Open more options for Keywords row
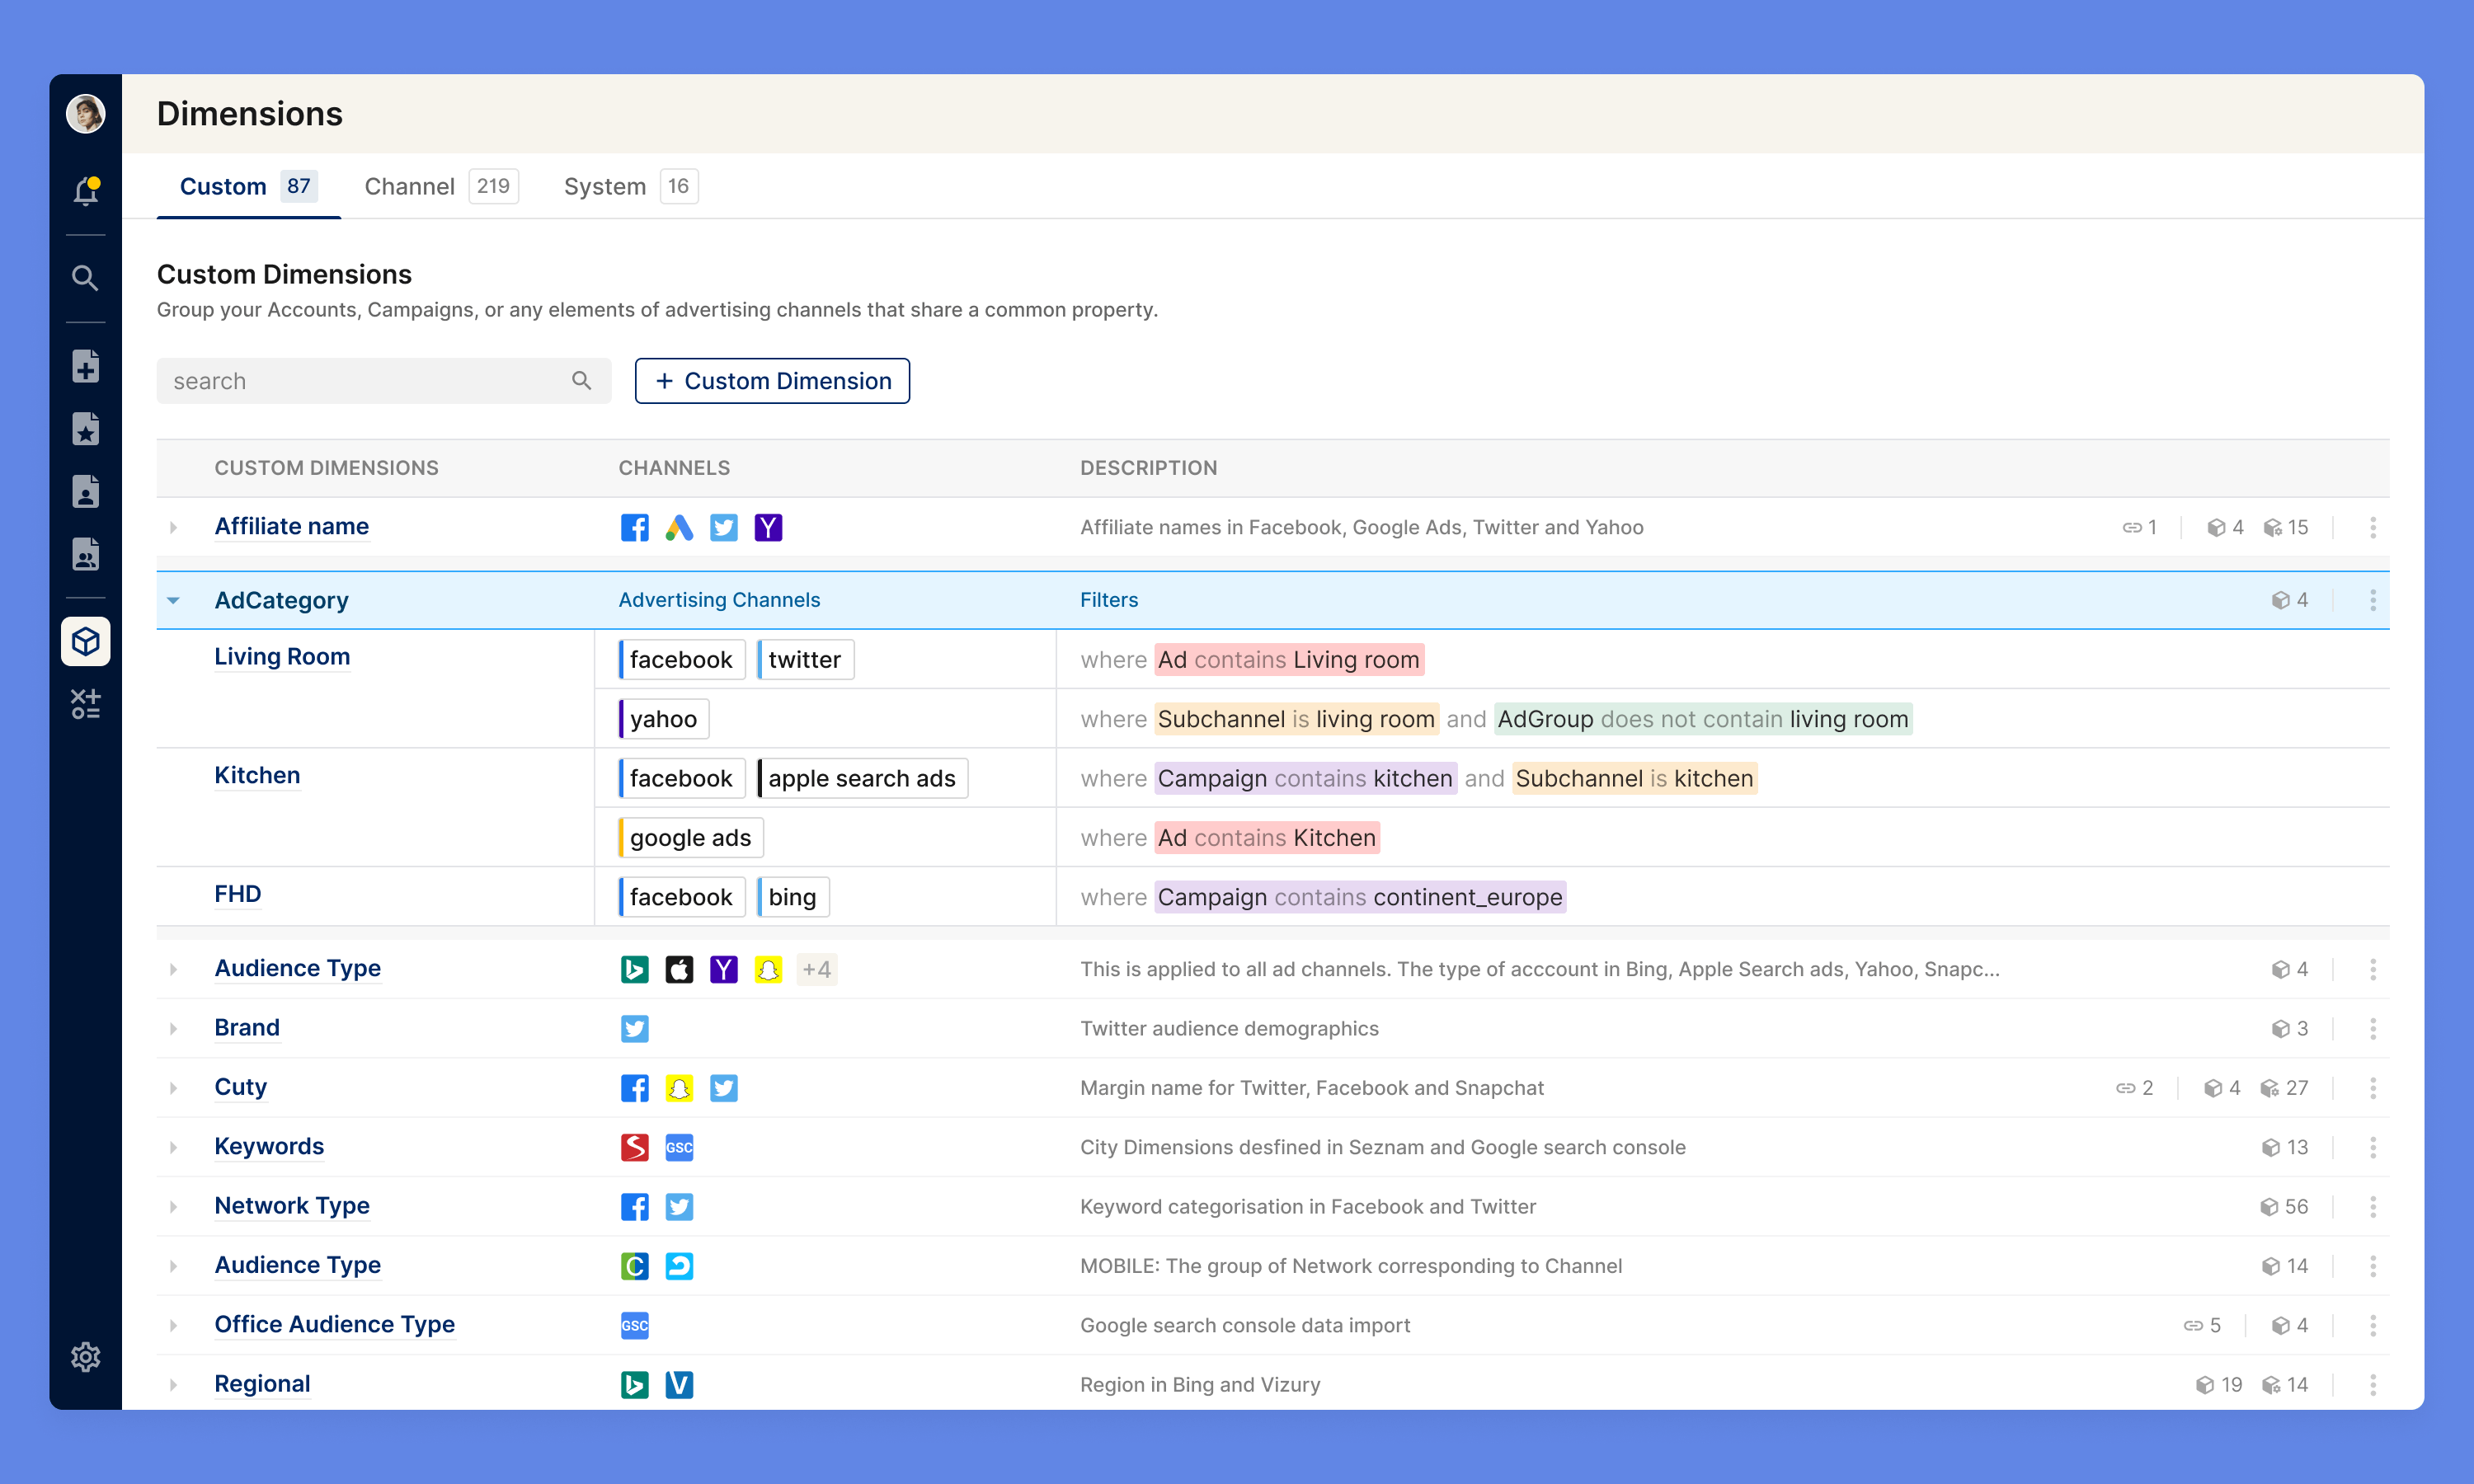2474x1484 pixels. (x=2372, y=1147)
